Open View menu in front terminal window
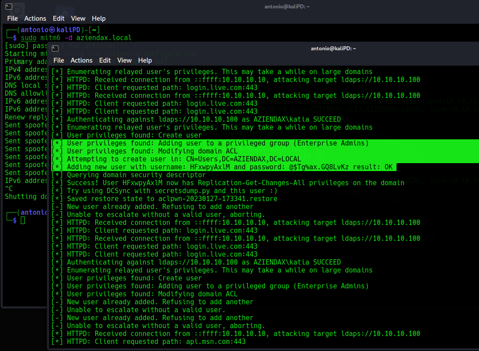Viewport: 479px width, 351px height. pyautogui.click(x=124, y=60)
